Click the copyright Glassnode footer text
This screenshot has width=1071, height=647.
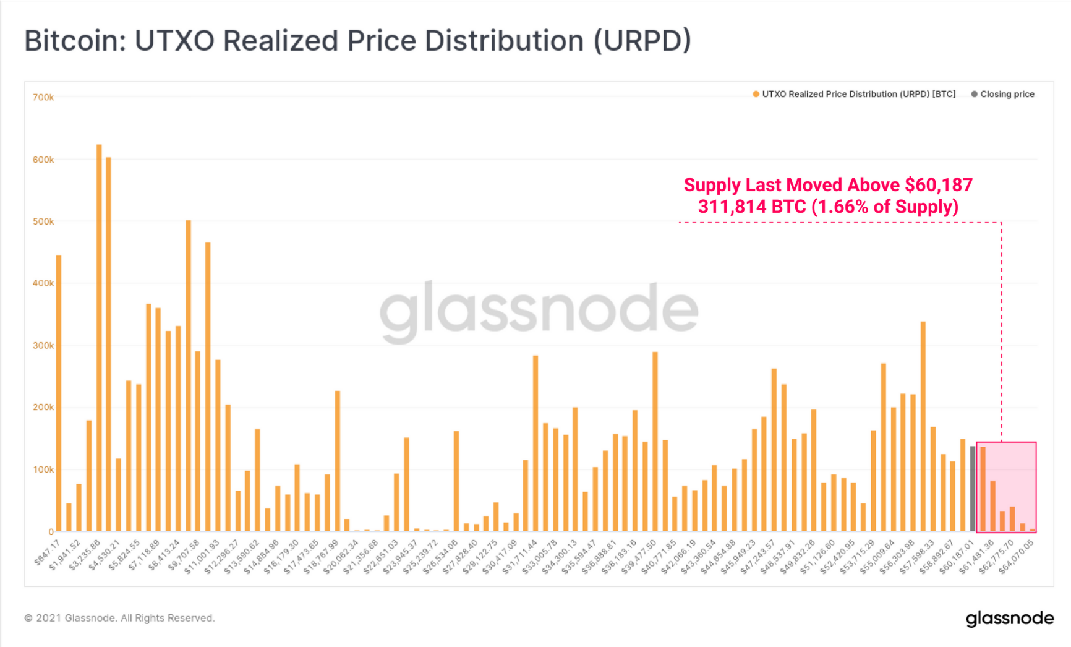[119, 618]
